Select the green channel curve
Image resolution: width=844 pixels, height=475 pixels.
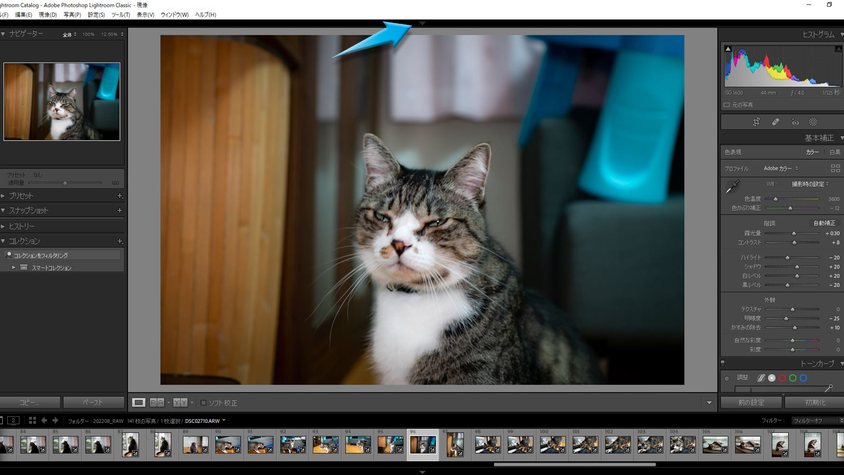pyautogui.click(x=793, y=378)
